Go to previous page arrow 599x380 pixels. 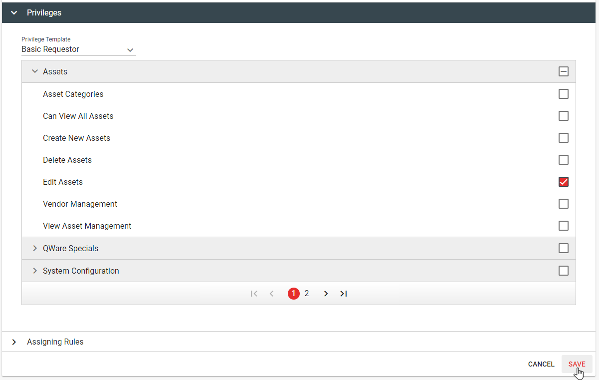pyautogui.click(x=272, y=294)
